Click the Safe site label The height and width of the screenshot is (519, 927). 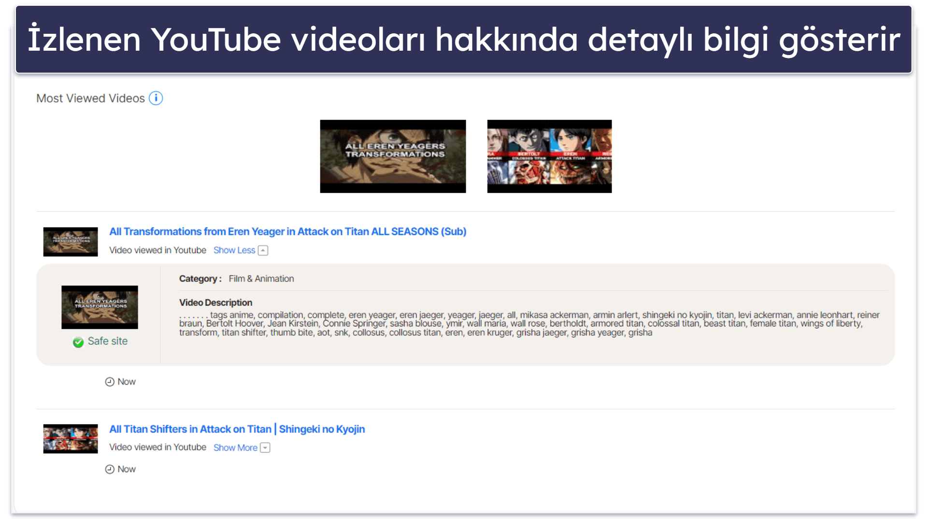pyautogui.click(x=108, y=341)
